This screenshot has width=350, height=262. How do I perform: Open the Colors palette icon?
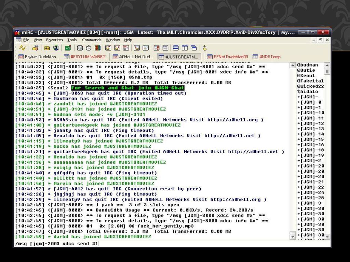[97, 48]
